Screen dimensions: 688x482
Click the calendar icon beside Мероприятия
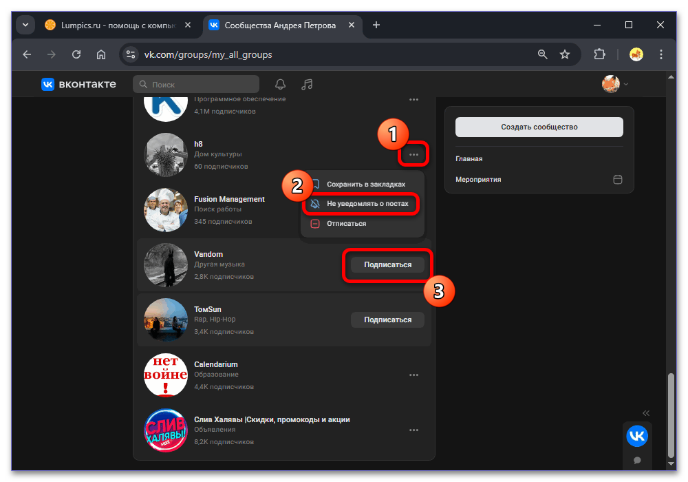(x=617, y=180)
